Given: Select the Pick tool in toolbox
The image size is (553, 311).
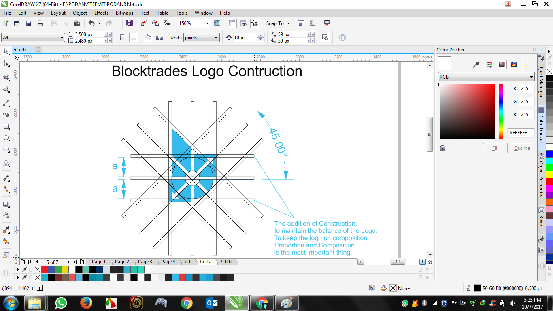Looking at the screenshot, I should pyautogui.click(x=6, y=51).
